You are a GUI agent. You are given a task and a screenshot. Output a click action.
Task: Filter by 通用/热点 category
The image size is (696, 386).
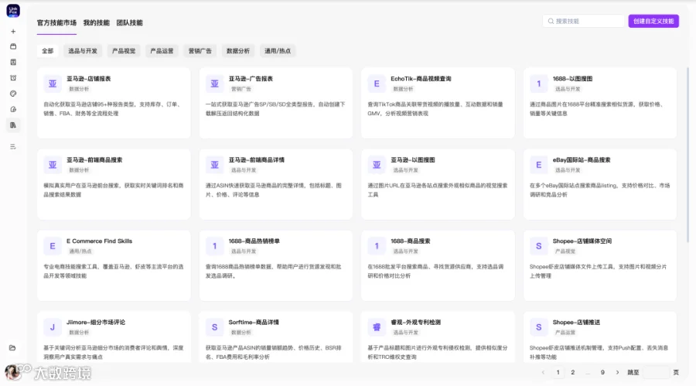click(278, 50)
